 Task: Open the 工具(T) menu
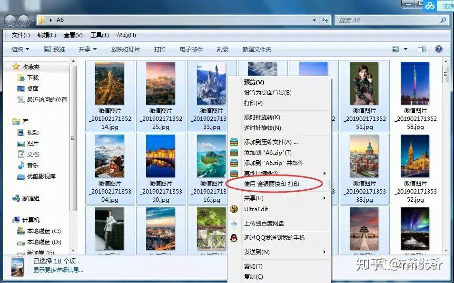pyautogui.click(x=99, y=35)
